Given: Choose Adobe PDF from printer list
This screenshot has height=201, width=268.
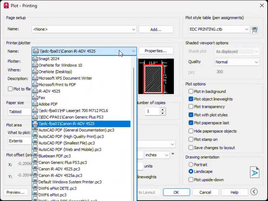Looking at the screenshot, I should [x=48, y=104].
